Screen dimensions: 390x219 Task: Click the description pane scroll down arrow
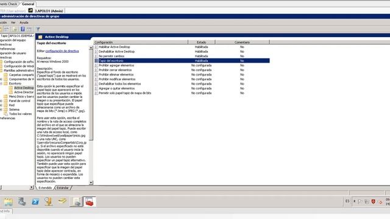91,182
